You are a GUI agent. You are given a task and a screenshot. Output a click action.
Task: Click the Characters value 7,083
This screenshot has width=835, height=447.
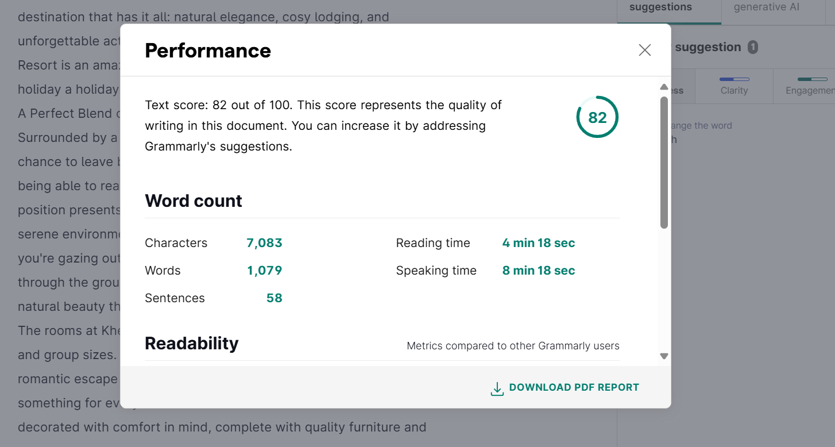tap(264, 243)
